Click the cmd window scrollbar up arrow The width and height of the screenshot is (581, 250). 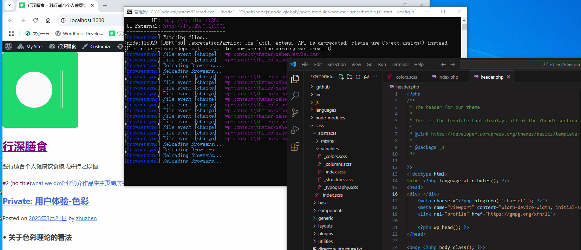click(464, 20)
